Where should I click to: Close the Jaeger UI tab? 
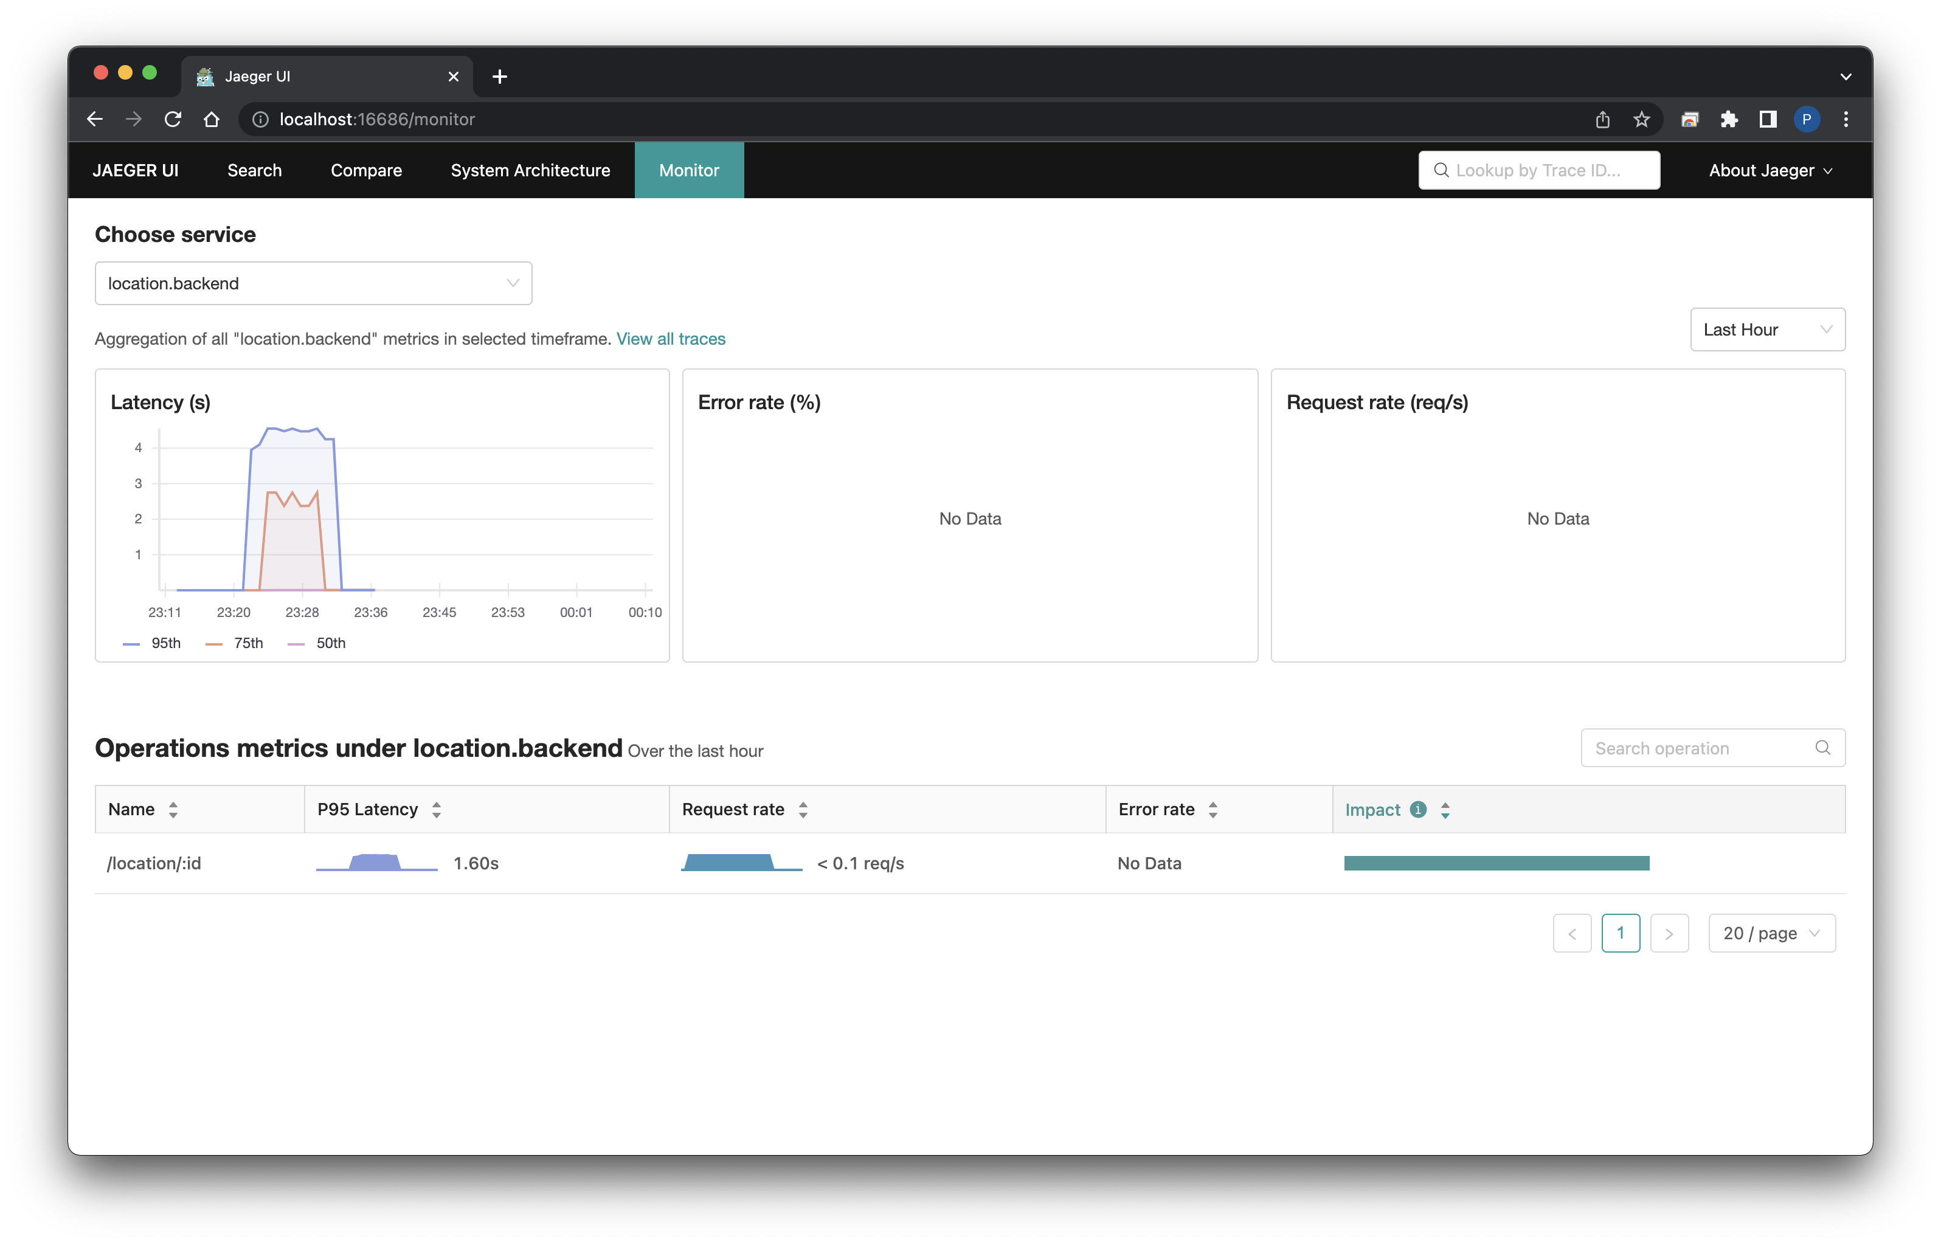(454, 76)
